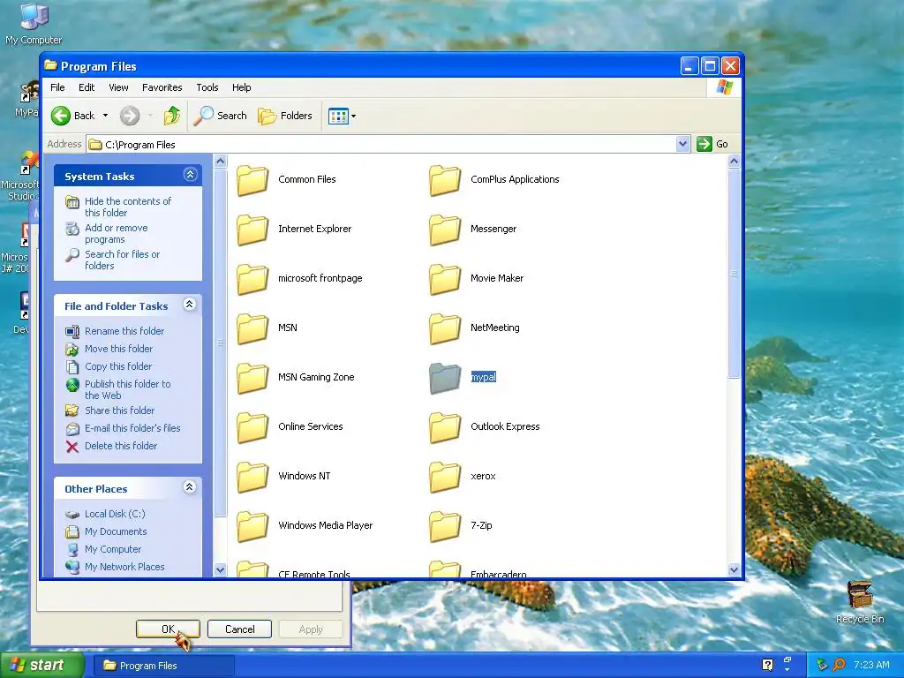The height and width of the screenshot is (678, 904).
Task: Collapse the File and Folder Tasks panel
Action: (189, 305)
